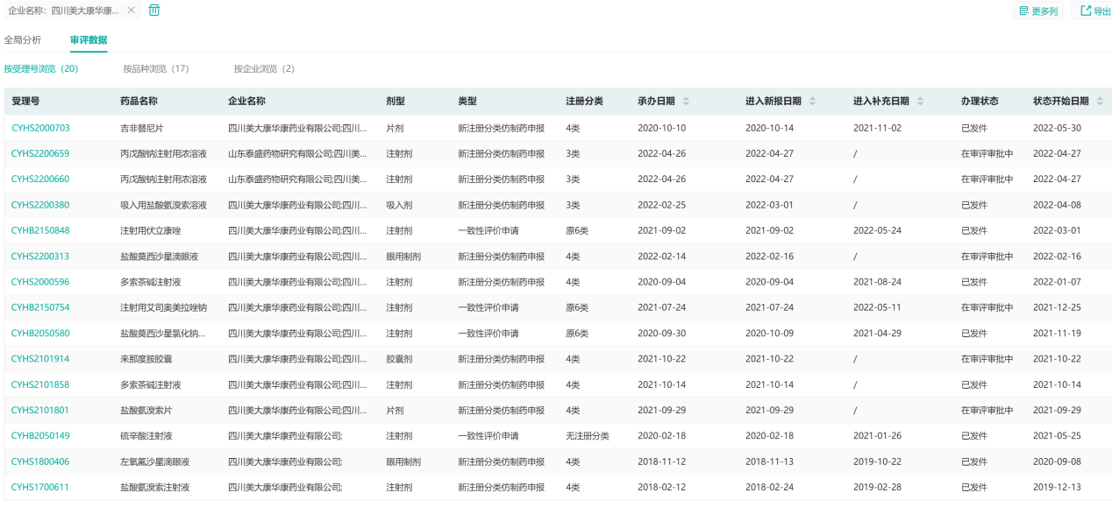1112x507 pixels.
Task: Select the 审评数据 tab
Action: tap(89, 40)
